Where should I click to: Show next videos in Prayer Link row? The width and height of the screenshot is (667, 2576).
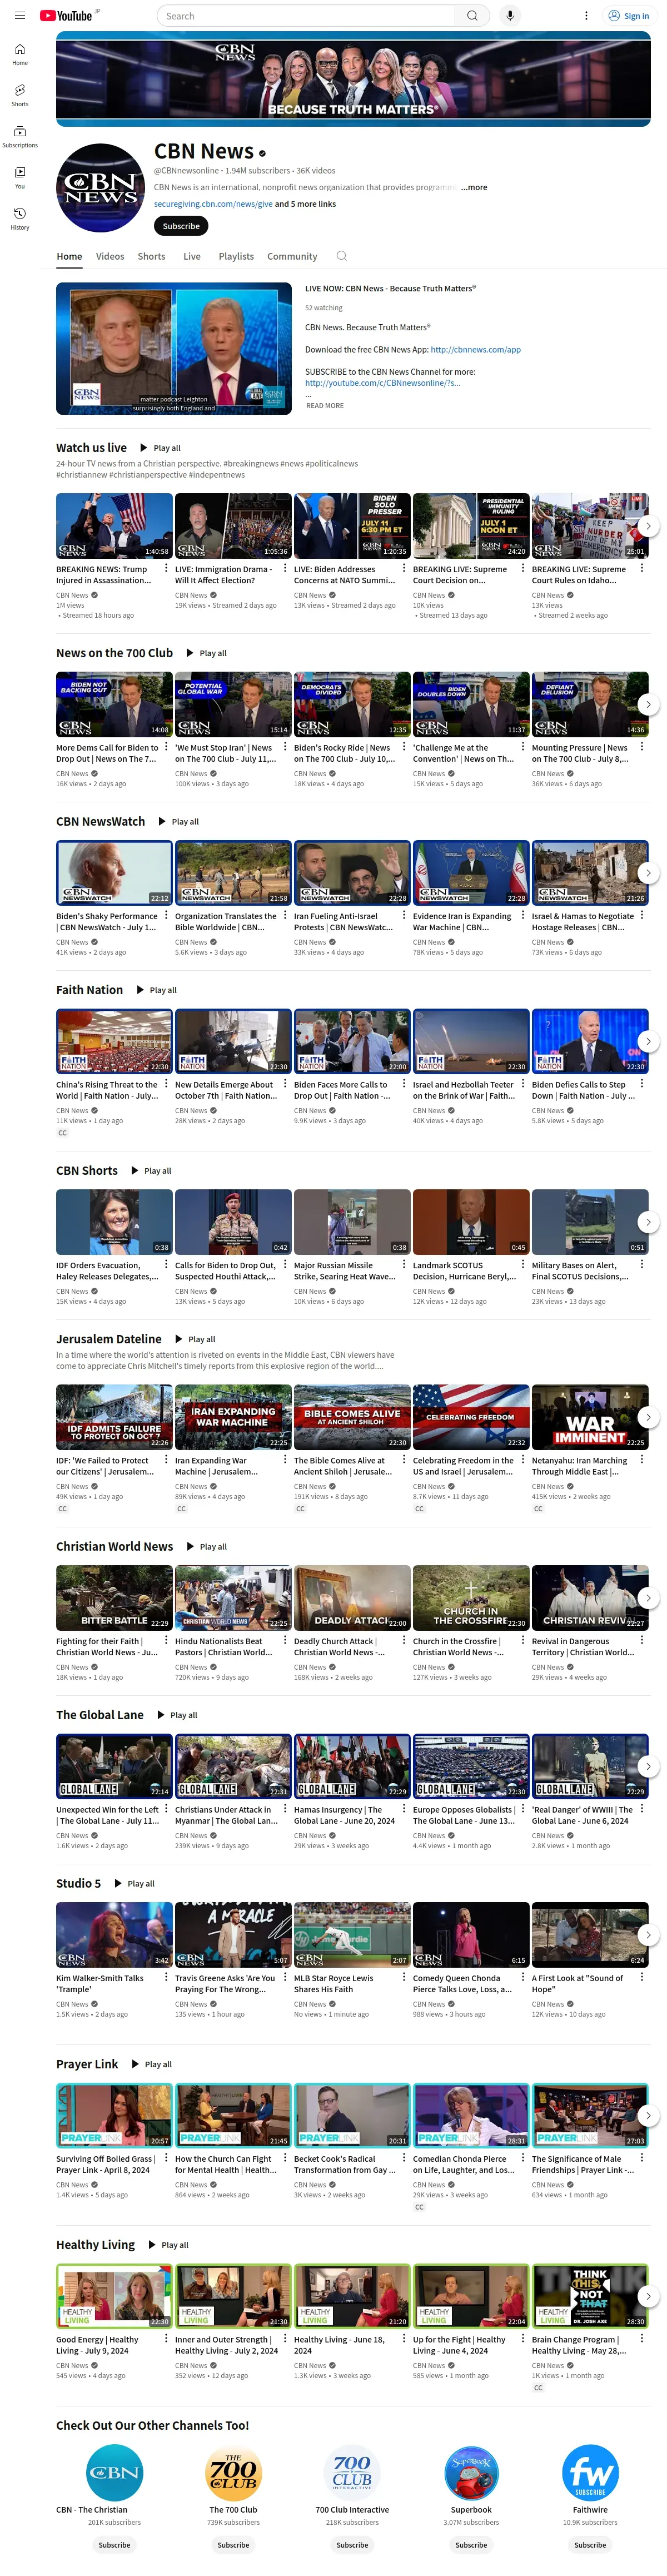coord(648,2116)
